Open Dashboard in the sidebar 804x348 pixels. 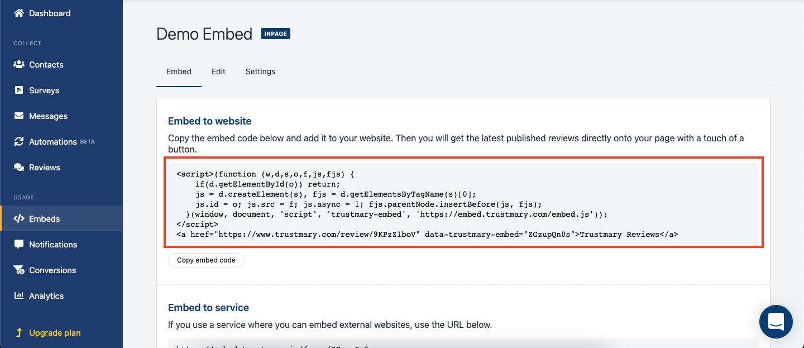point(61,13)
